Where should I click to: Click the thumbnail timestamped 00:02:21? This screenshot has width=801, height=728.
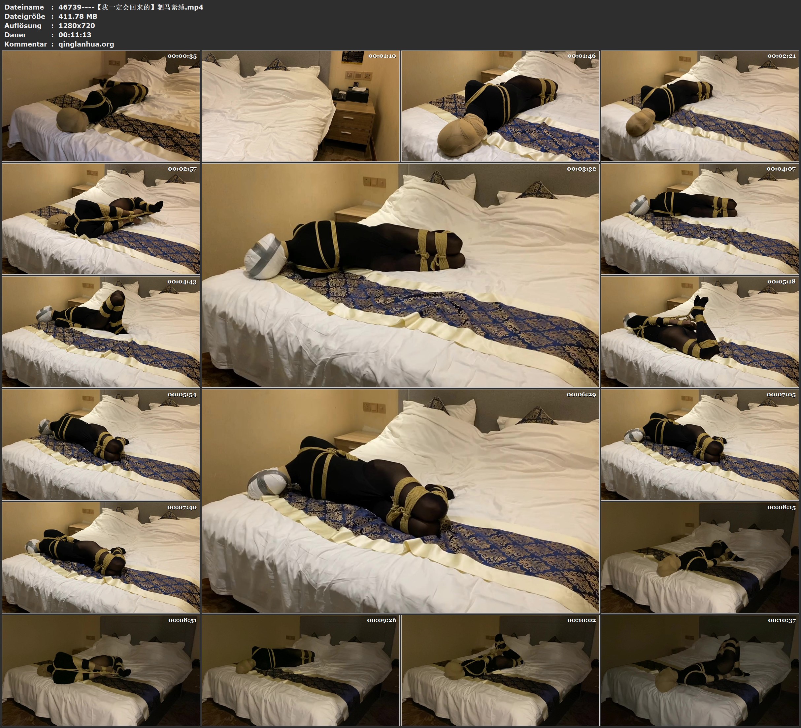[x=700, y=106]
